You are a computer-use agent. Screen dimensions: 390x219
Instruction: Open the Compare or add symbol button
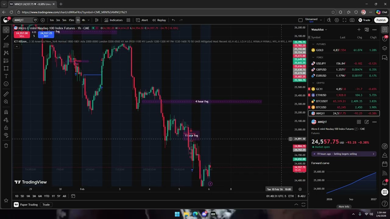(x=43, y=20)
